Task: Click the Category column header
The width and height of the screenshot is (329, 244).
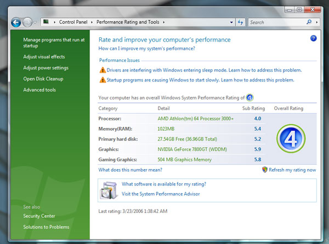Action: pyautogui.click(x=108, y=108)
